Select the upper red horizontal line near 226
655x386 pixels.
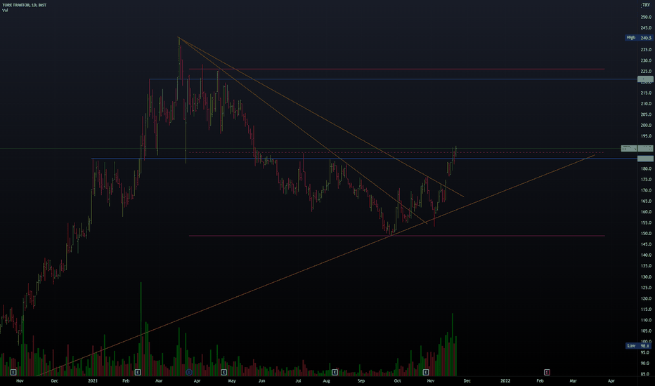(x=397, y=69)
